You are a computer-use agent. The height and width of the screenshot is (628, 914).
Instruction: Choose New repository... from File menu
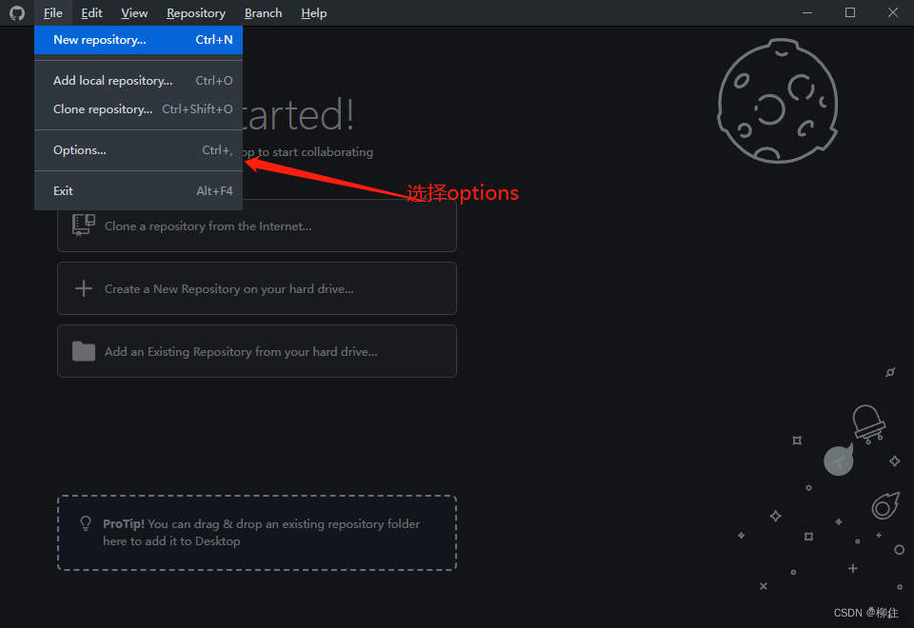coord(139,40)
